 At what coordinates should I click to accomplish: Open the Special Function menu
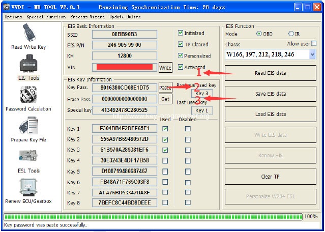coord(46,17)
